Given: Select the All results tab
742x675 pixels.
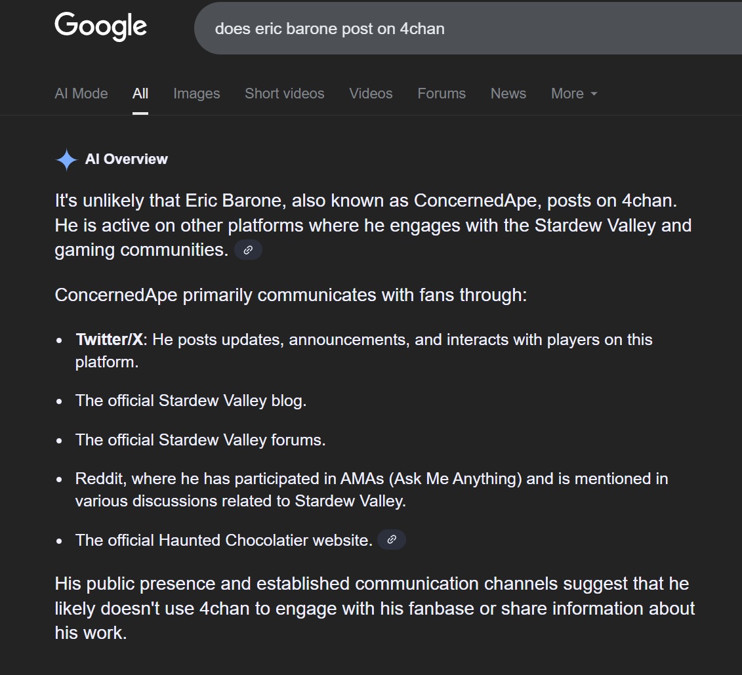Looking at the screenshot, I should (x=140, y=93).
